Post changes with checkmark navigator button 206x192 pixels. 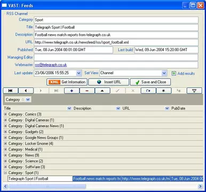(117, 91)
